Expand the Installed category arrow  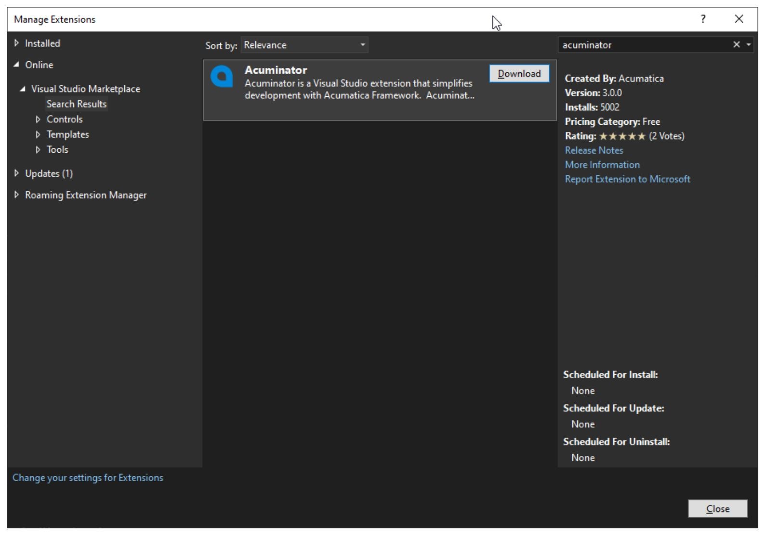tap(16, 43)
